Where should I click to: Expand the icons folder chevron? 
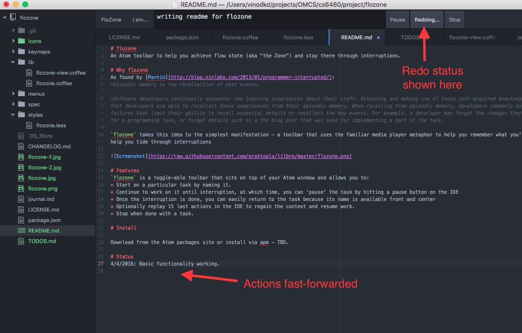[x=13, y=41]
